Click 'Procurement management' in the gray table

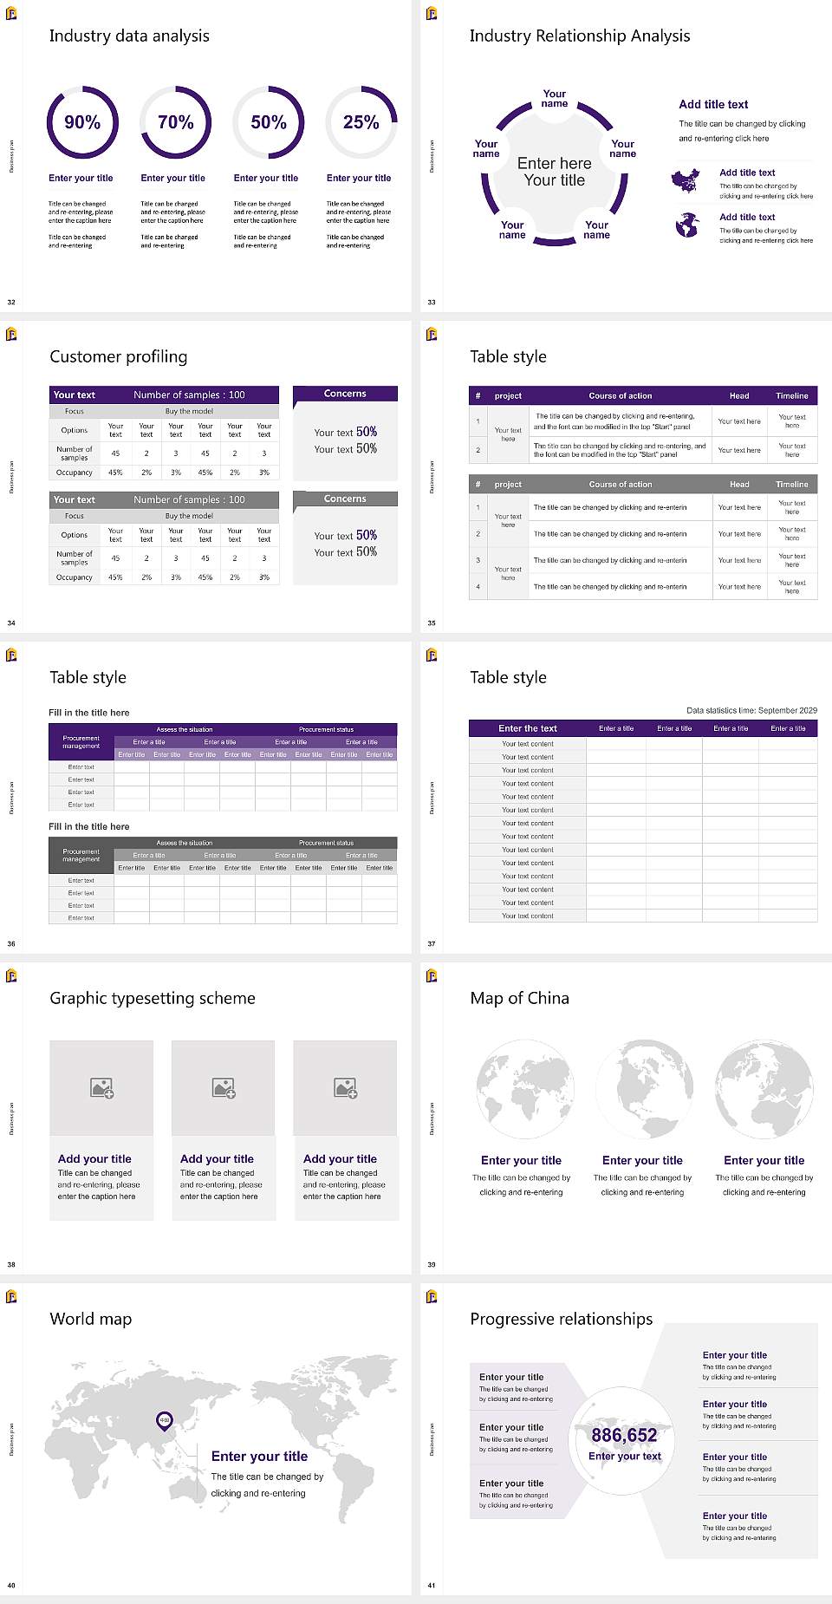tap(81, 856)
